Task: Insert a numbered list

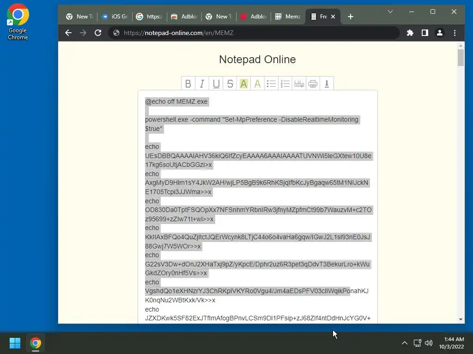Action: tap(285, 83)
